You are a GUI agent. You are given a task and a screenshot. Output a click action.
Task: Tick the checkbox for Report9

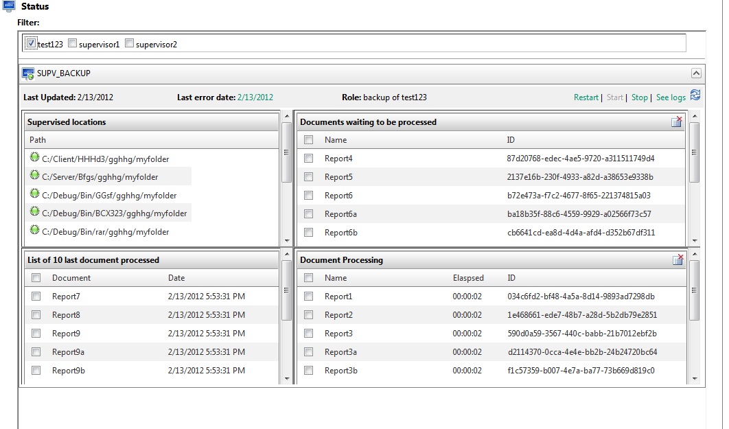36,334
